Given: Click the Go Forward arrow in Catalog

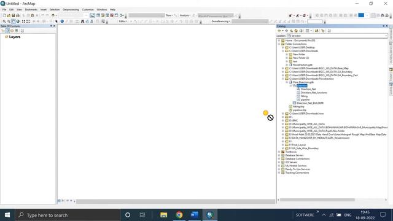Looking at the screenshot, I should [x=287, y=31].
